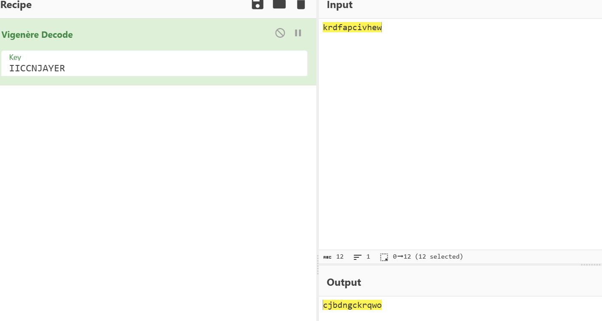Clear the recipe with the trash icon
The width and height of the screenshot is (602, 321).
301,4
